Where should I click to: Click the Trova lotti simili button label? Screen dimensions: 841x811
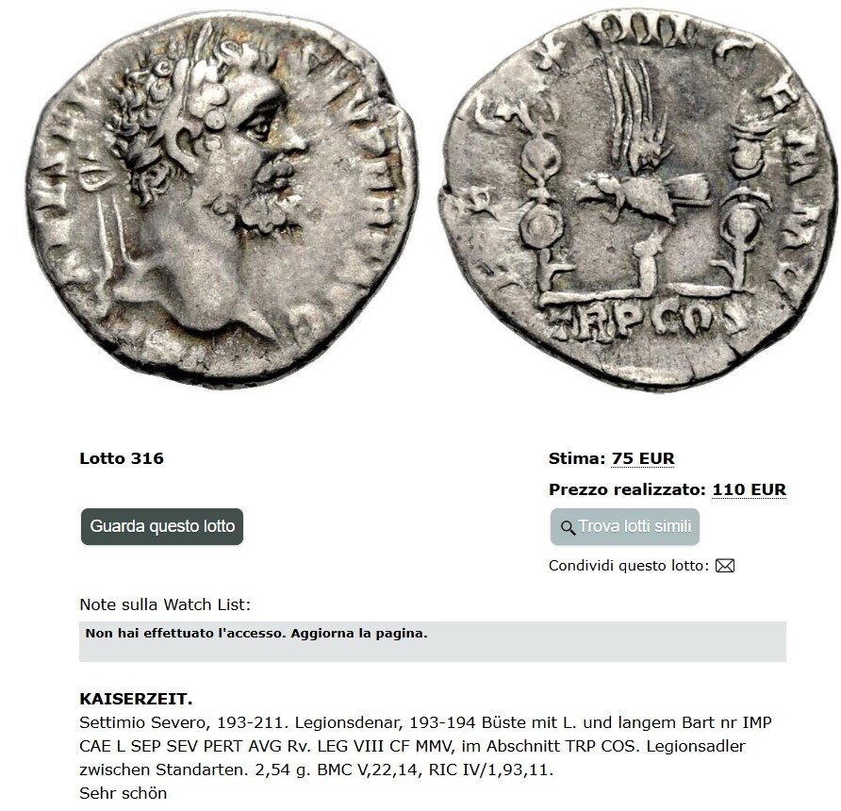pyautogui.click(x=635, y=526)
